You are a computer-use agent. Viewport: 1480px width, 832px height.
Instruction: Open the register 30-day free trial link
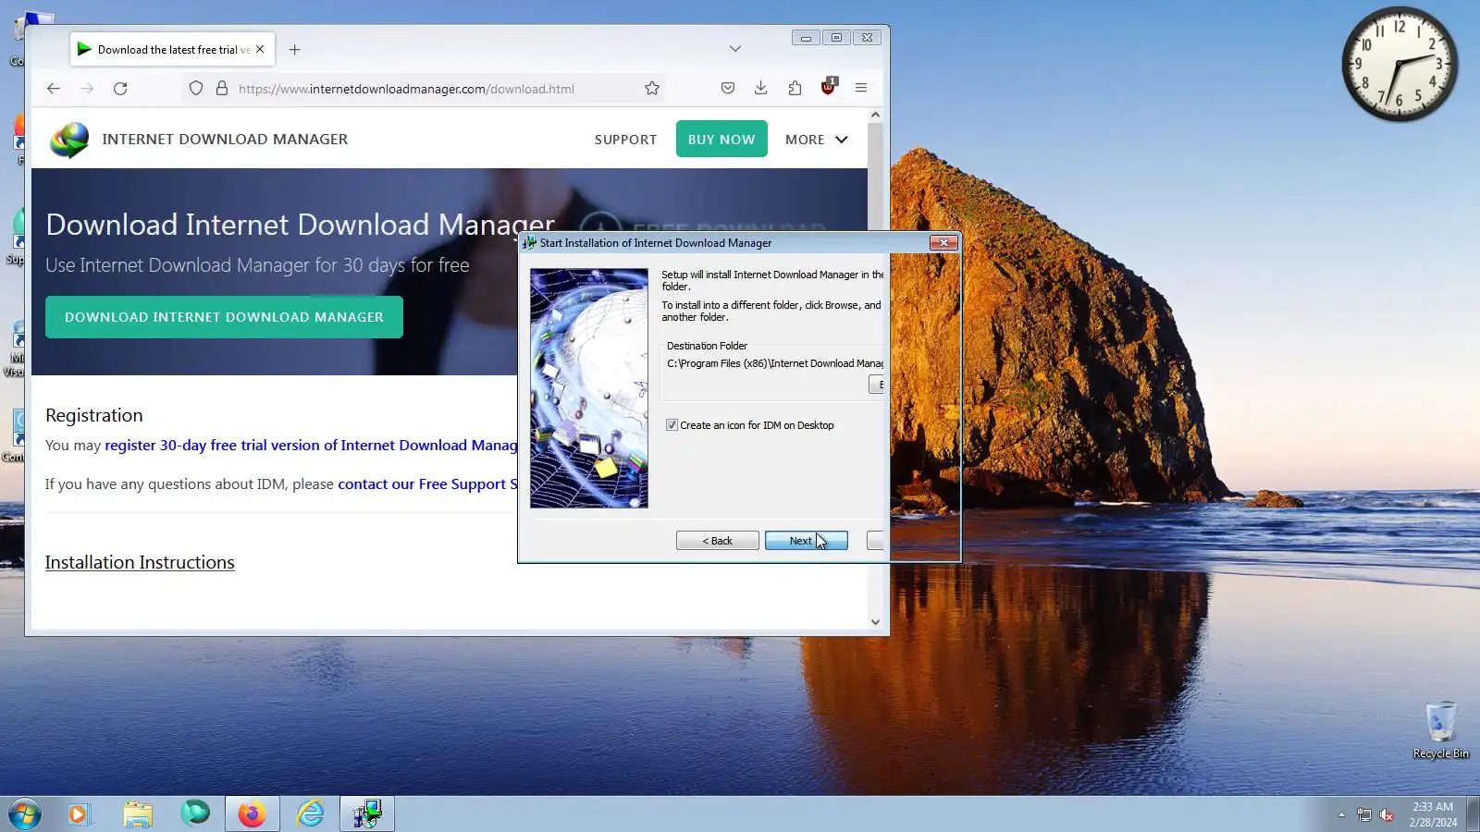coord(311,446)
